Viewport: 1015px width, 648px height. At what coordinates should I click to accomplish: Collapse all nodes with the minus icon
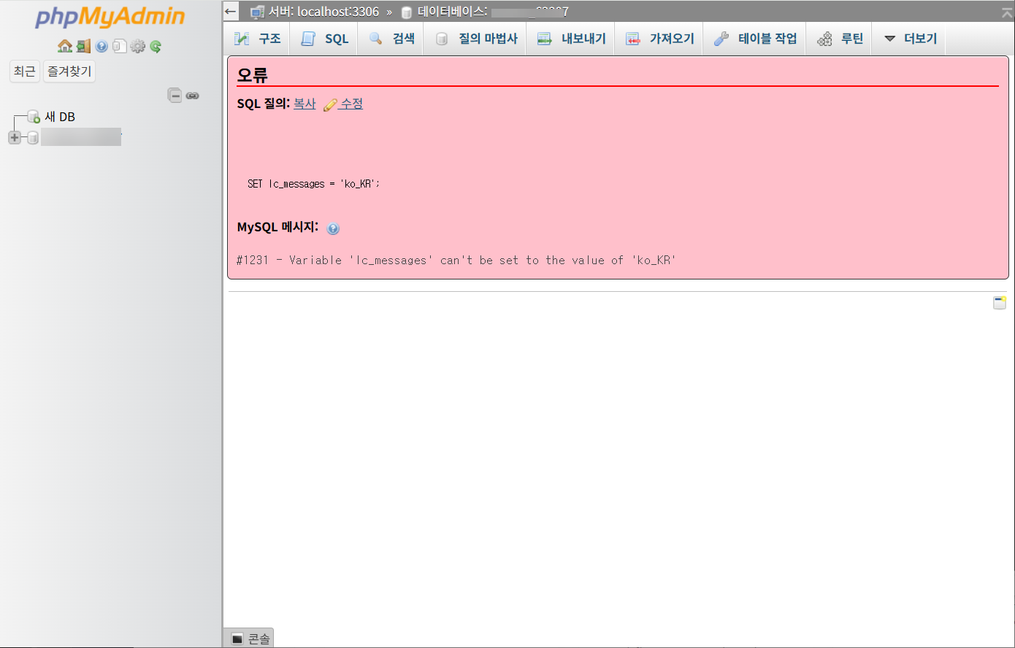[175, 94]
